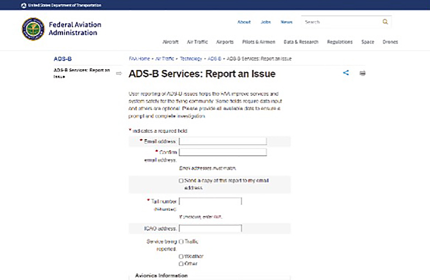This screenshot has width=430, height=280.
Task: Focus the ICAO address field
Action: (211, 228)
